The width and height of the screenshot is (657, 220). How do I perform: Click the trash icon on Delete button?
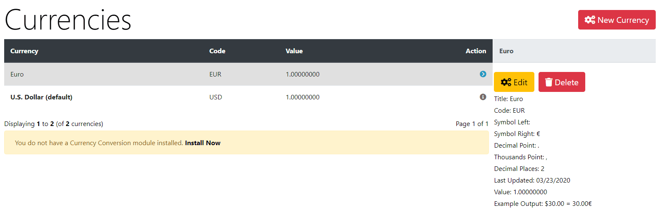549,82
